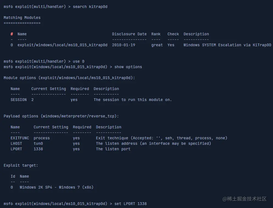Click 'The session to run this module on.'
Screen dimensions: 273x208
point(133,100)
